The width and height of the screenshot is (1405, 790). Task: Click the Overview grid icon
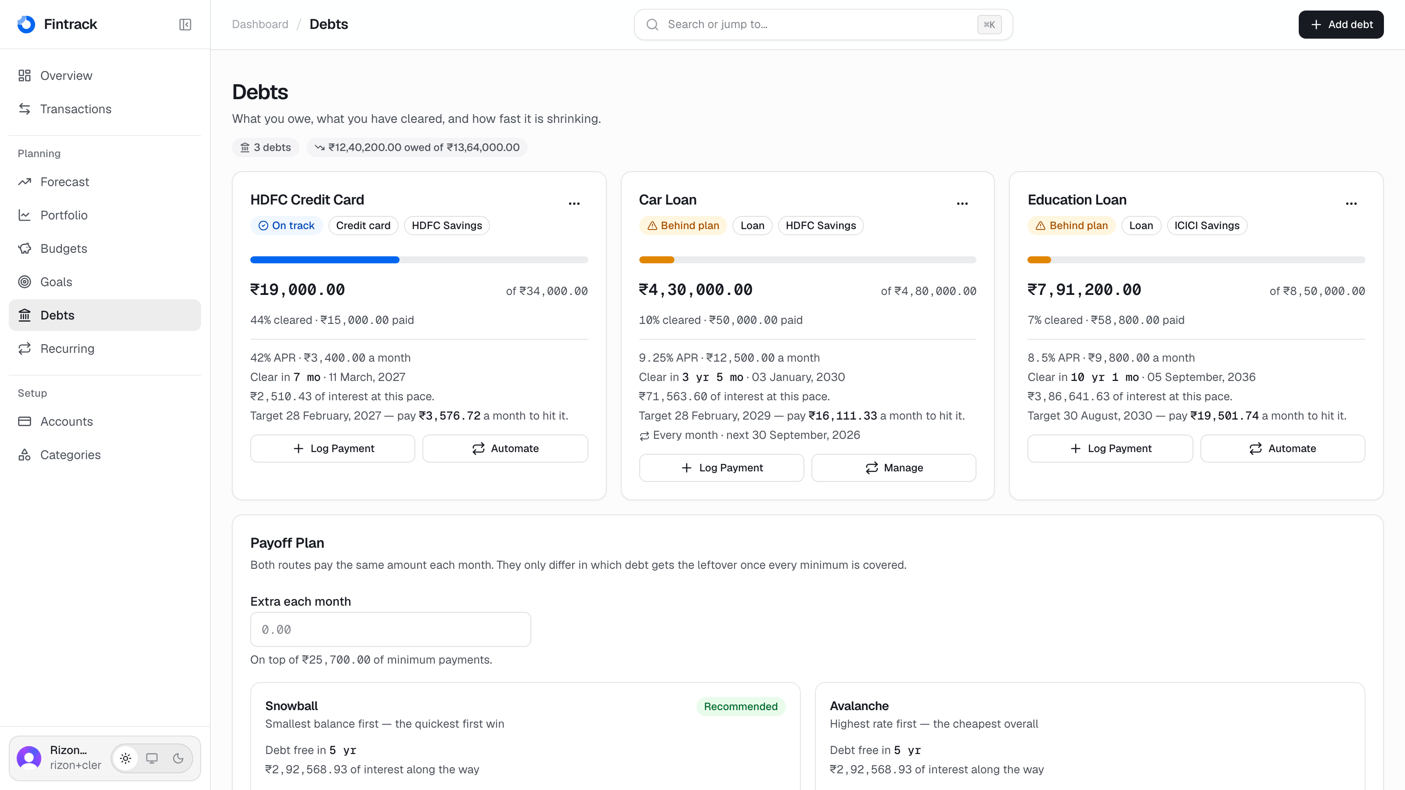25,75
